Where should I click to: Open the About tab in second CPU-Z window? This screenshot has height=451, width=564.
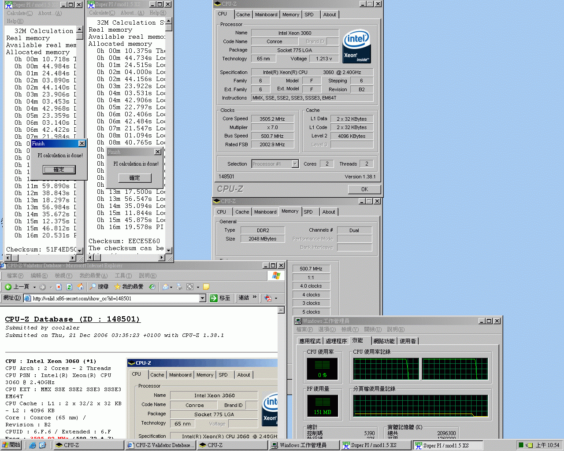[329, 212]
